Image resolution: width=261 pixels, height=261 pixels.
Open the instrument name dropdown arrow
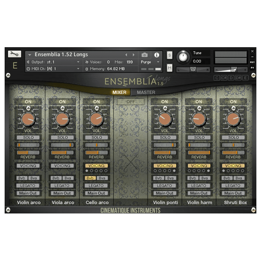30,55
